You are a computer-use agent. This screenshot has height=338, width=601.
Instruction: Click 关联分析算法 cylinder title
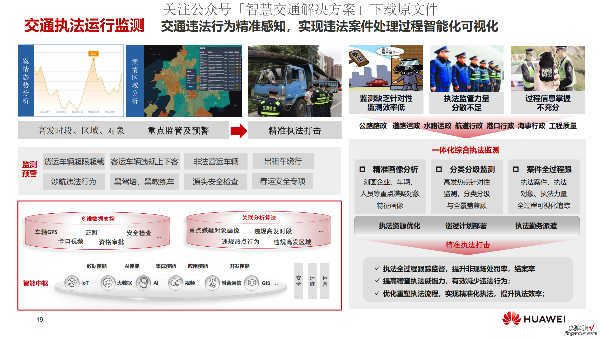click(x=259, y=218)
